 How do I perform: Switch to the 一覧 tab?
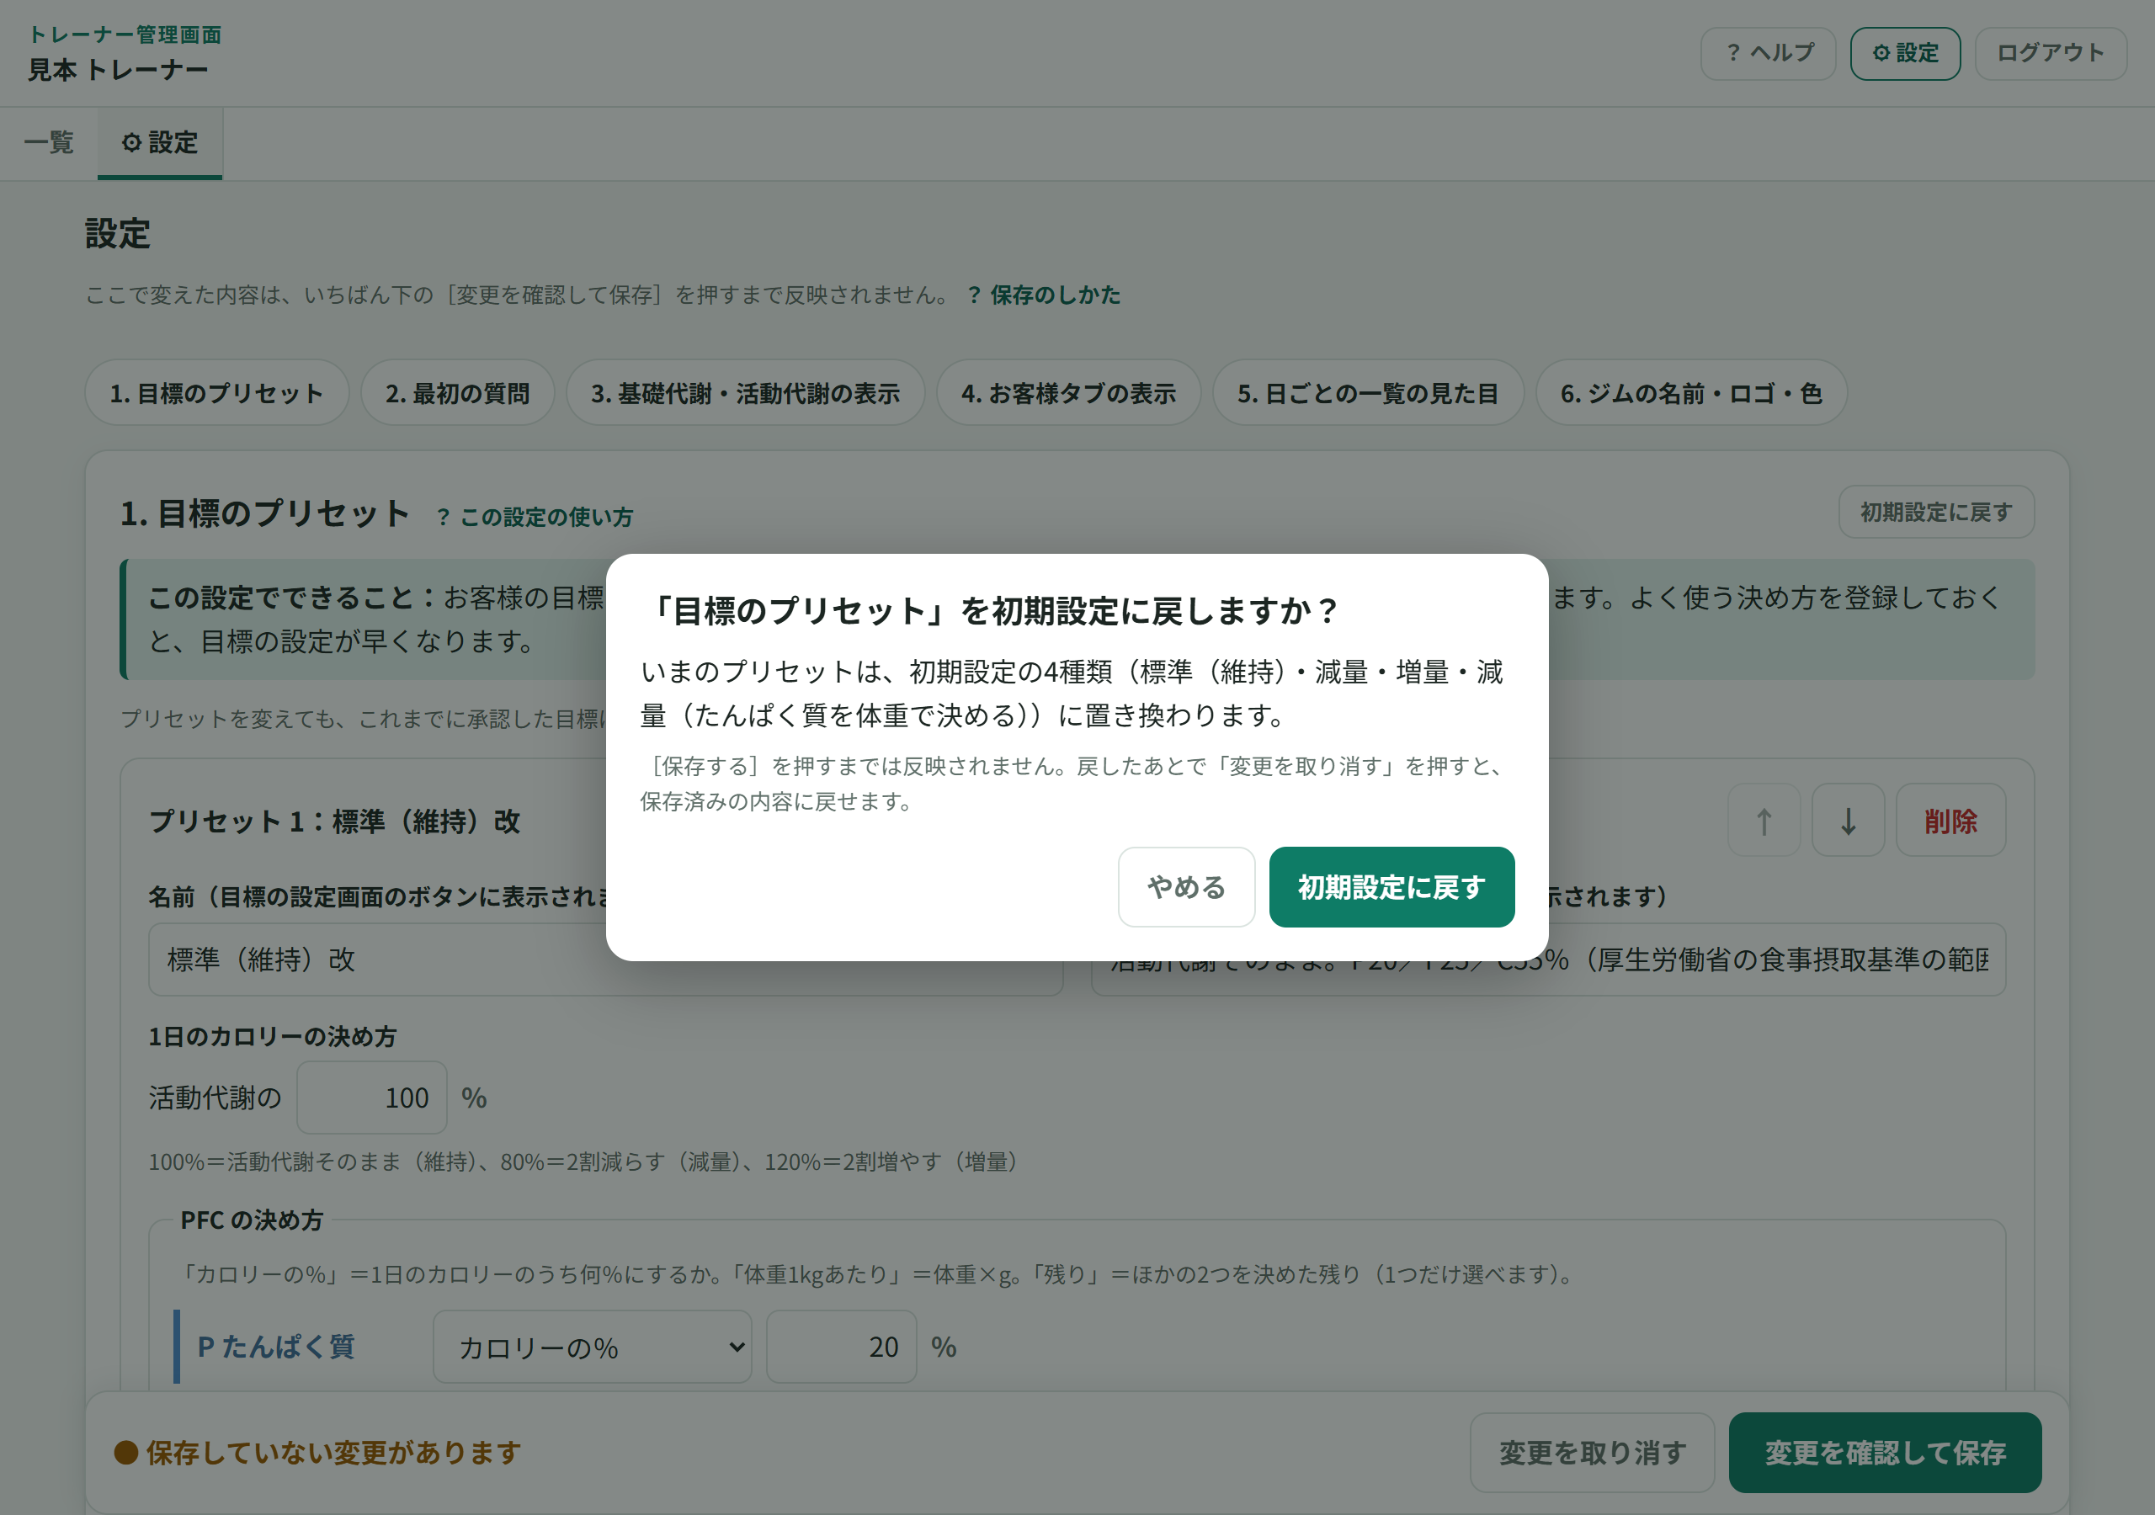tap(49, 143)
